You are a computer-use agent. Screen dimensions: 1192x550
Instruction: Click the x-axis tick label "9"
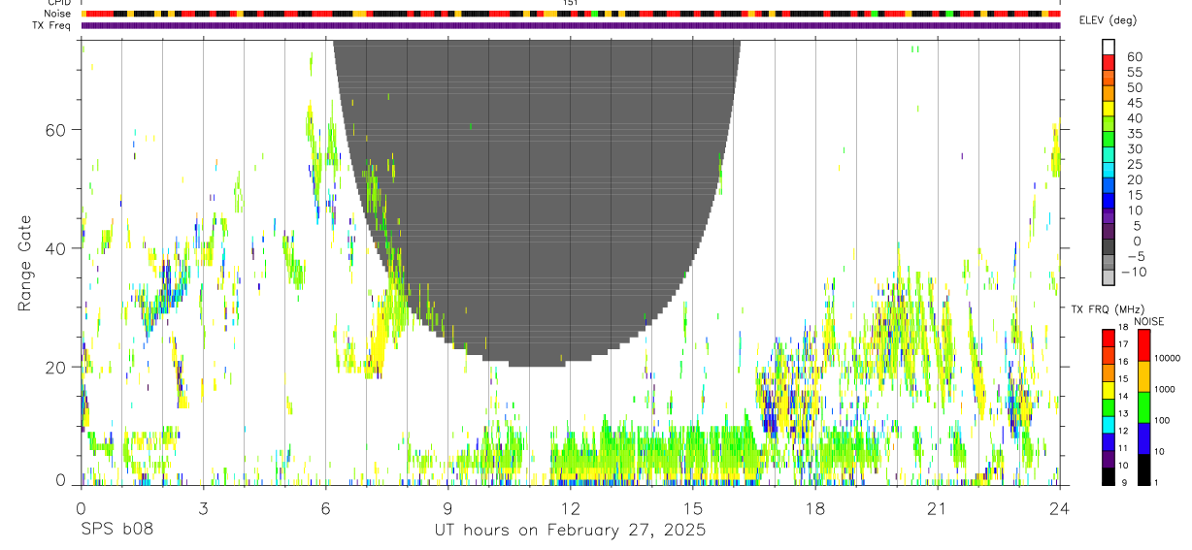pos(447,508)
